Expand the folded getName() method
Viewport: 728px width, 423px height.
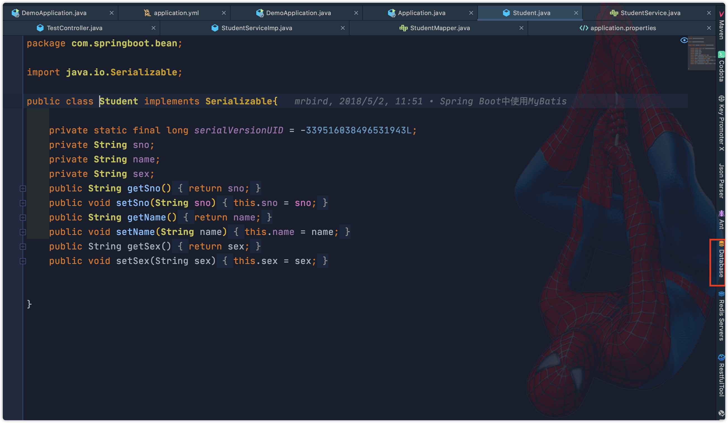click(23, 217)
